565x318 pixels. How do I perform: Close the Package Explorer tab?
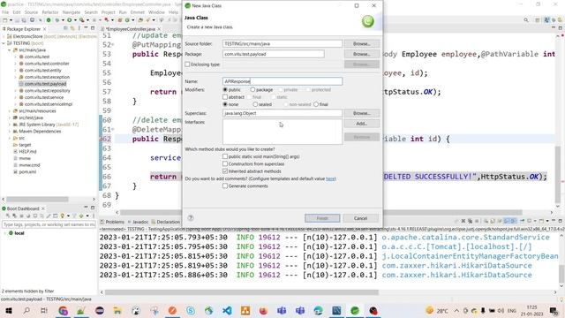coord(45,29)
